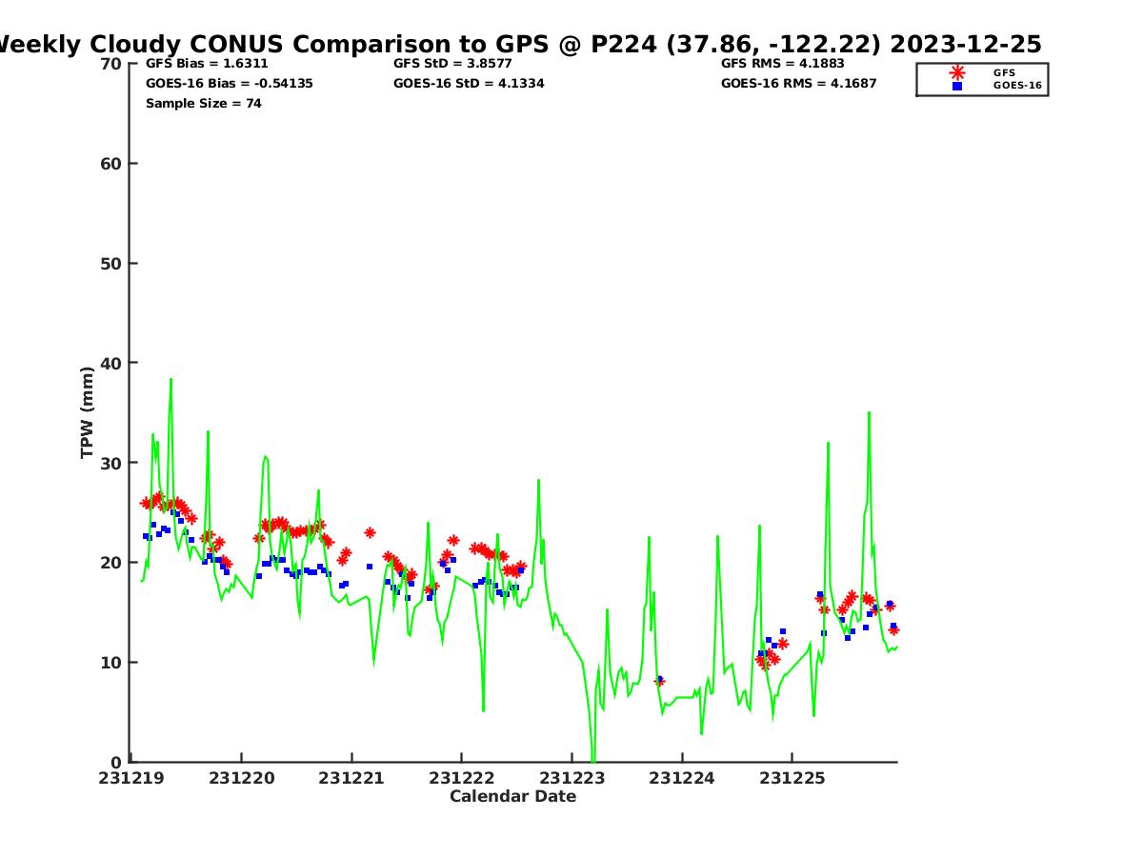Click the 231223 x-axis tick label
The height and width of the screenshot is (857, 1143).
coord(571,778)
